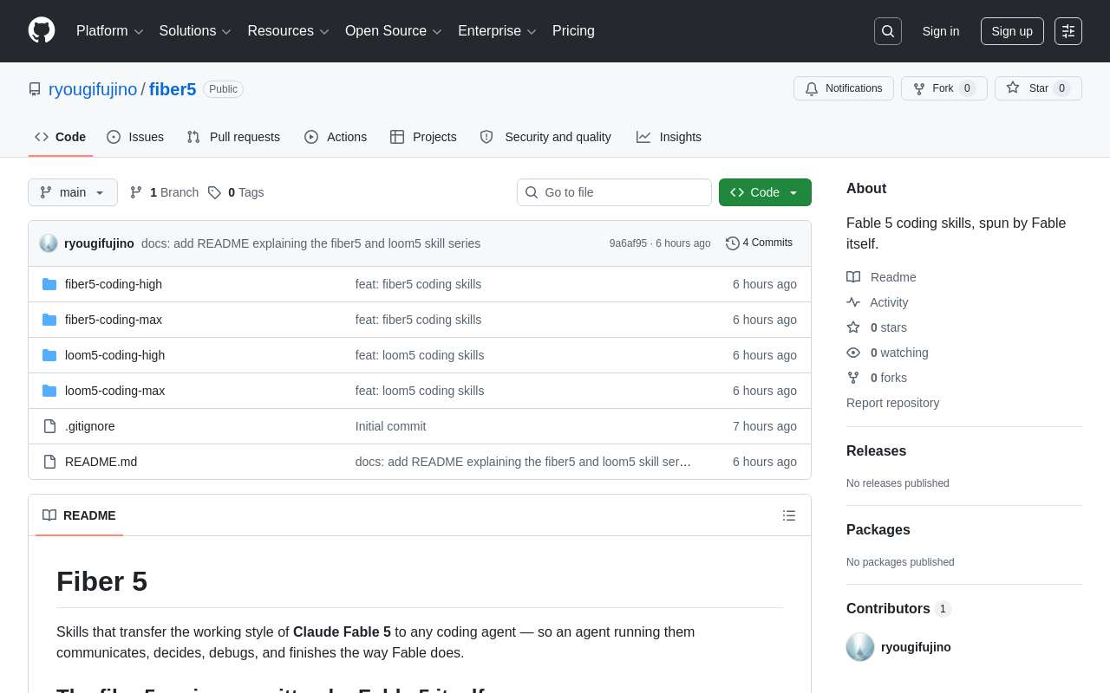The height and width of the screenshot is (693, 1110).
Task: Open the .gitignore file name
Action: pyautogui.click(x=90, y=426)
